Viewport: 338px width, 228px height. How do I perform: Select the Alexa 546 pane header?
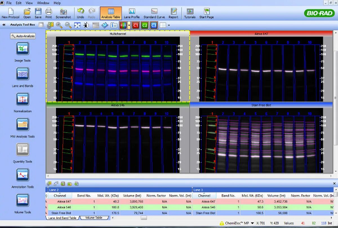118,105
